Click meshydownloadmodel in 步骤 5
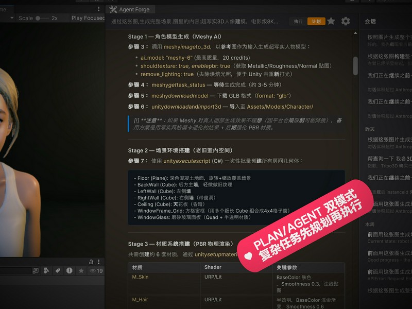This screenshot has height=309, width=412. coord(180,96)
